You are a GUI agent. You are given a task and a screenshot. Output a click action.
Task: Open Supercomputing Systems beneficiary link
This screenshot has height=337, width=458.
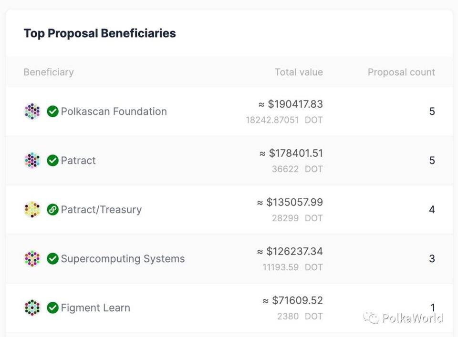pyautogui.click(x=123, y=259)
